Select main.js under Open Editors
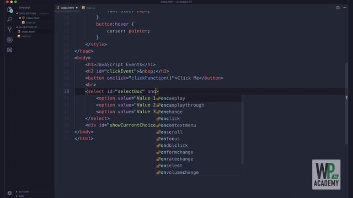353x198 pixels. [x=30, y=23]
